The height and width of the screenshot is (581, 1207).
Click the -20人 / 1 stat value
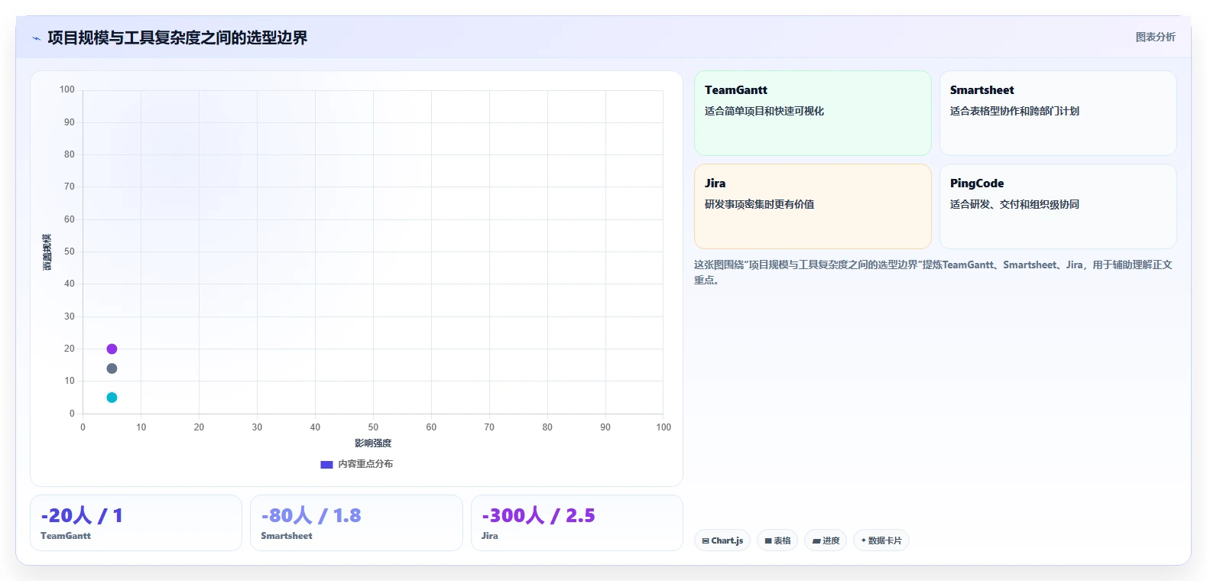click(82, 515)
